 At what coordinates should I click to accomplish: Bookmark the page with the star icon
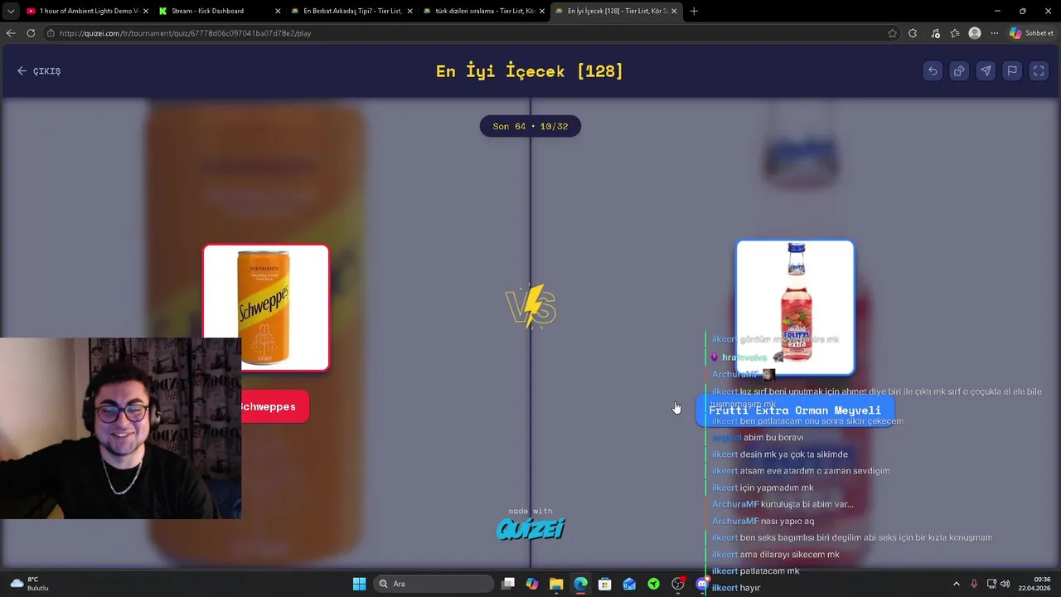[892, 33]
